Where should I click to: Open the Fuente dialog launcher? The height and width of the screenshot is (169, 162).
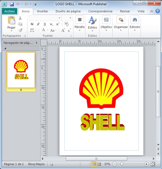pos(71,36)
